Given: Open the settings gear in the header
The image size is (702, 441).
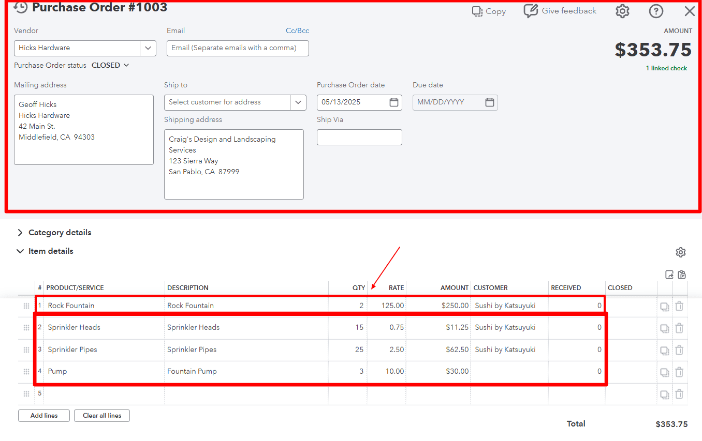Looking at the screenshot, I should pyautogui.click(x=622, y=11).
